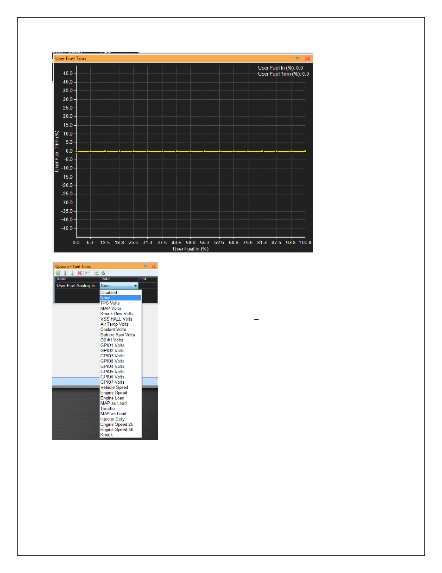
Task: Click the graph point at 87.5 User Fuel In
Action: [x=277, y=151]
